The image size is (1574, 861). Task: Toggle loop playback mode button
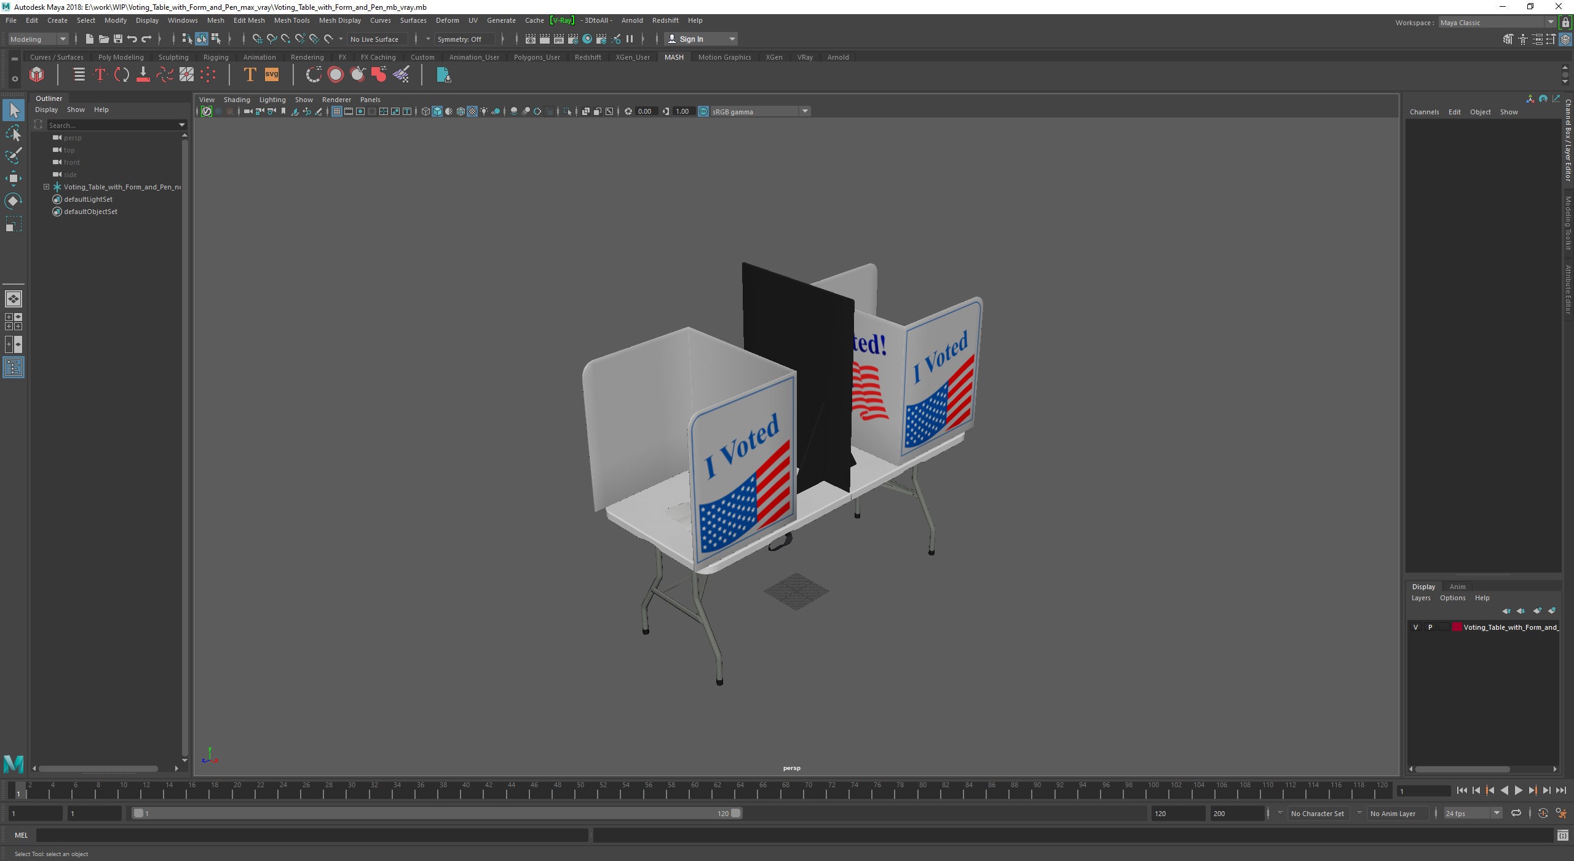coord(1516,813)
